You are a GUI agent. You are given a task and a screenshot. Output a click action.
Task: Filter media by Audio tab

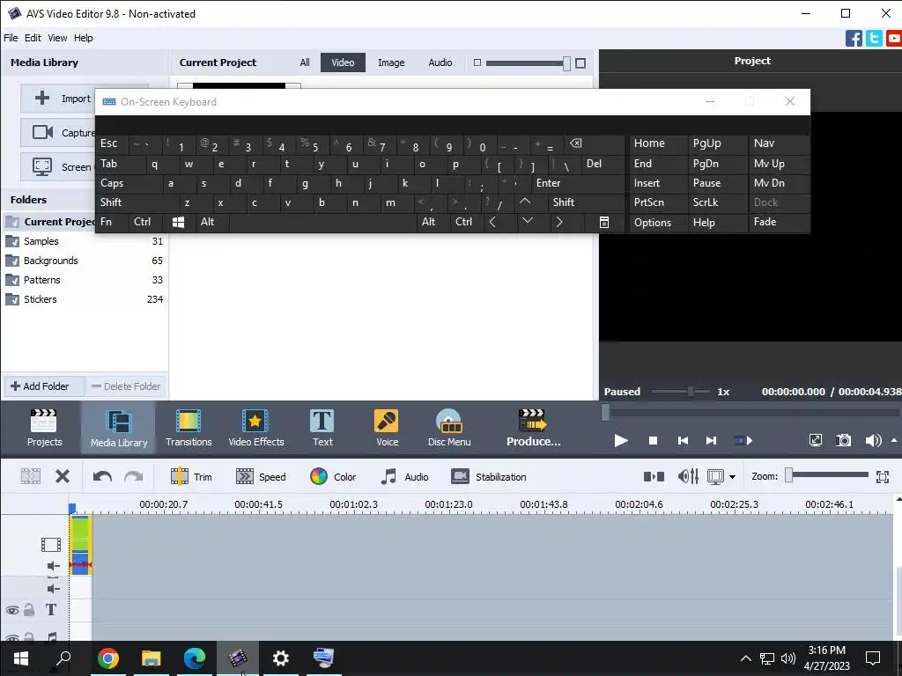[440, 62]
